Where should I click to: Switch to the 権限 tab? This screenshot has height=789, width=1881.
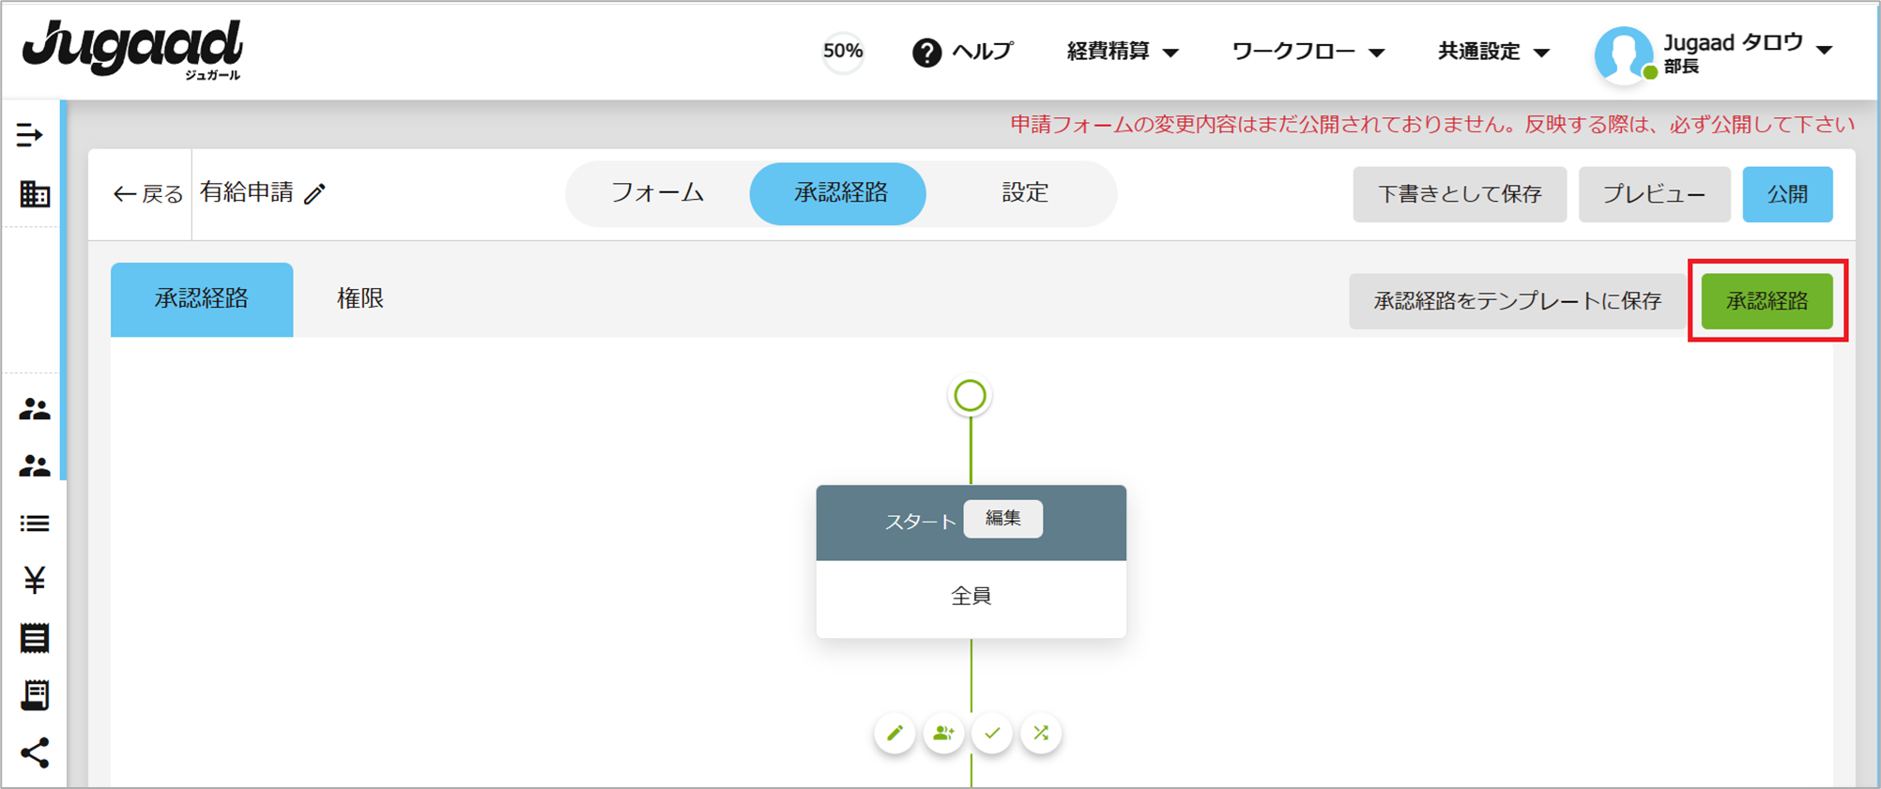click(360, 299)
